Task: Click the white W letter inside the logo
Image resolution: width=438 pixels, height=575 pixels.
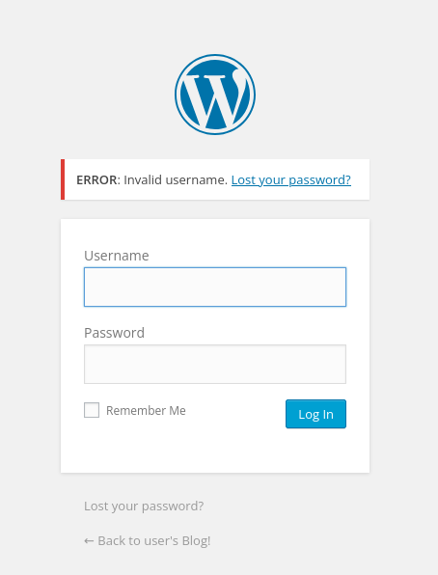Action: 214,99
